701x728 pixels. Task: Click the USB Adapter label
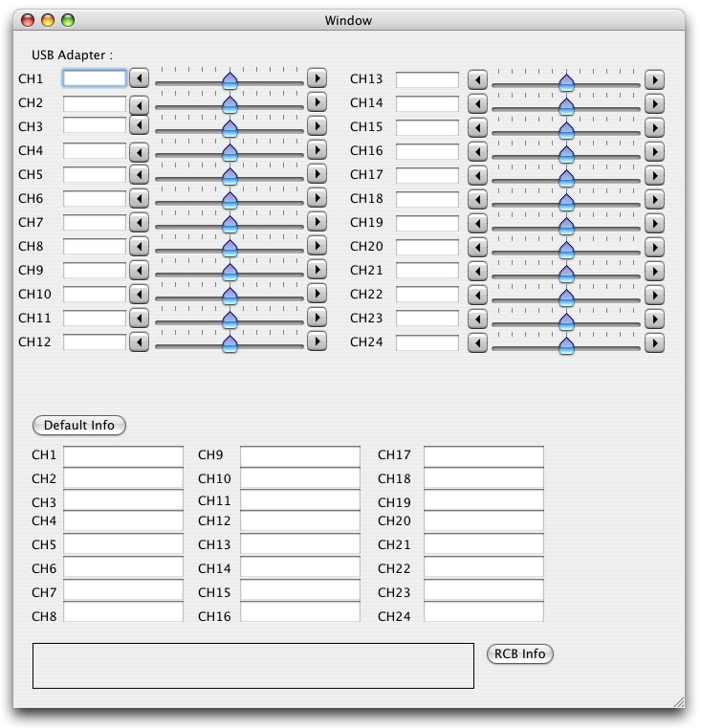(x=72, y=55)
